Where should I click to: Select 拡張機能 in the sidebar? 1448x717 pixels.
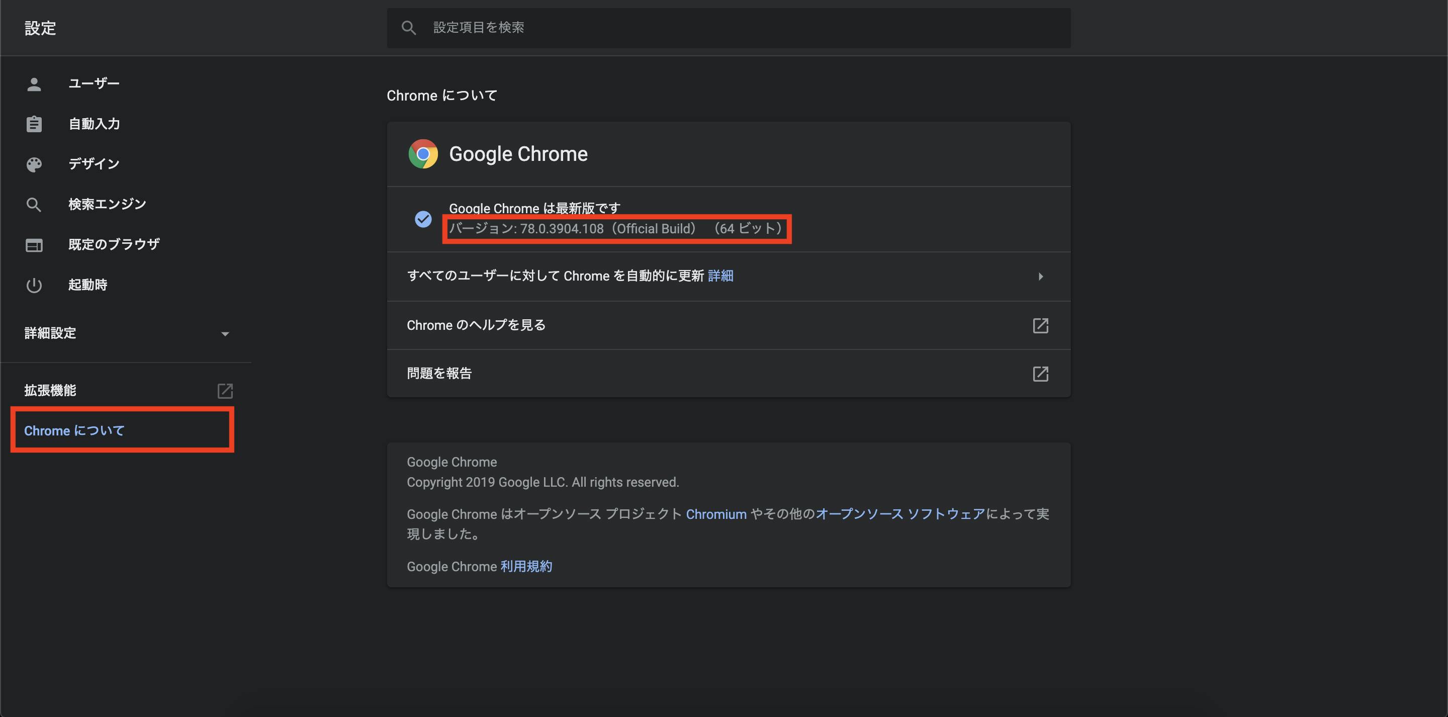(50, 390)
